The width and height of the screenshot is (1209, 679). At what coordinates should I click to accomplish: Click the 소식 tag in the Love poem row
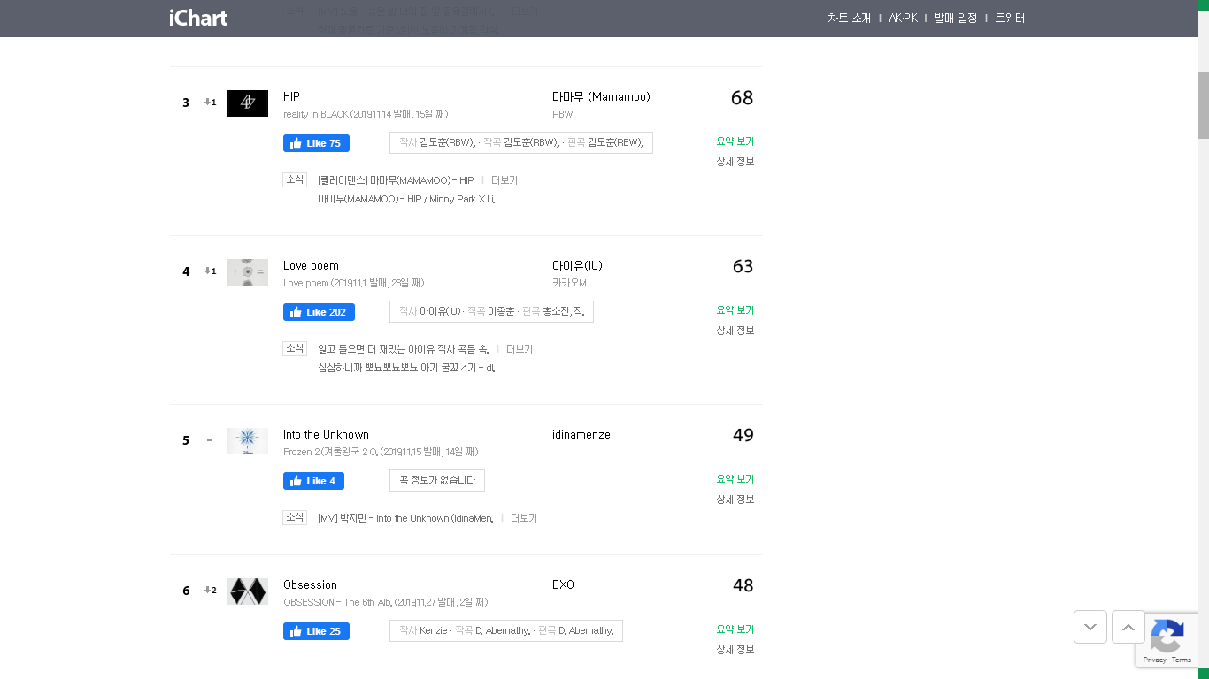point(295,348)
